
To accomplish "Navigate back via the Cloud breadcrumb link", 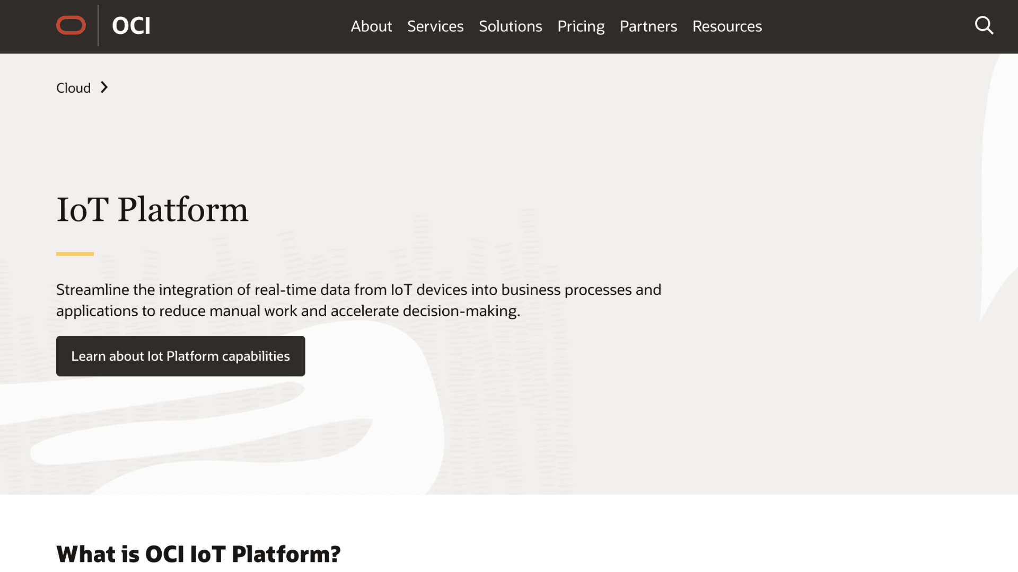I will (x=73, y=87).
